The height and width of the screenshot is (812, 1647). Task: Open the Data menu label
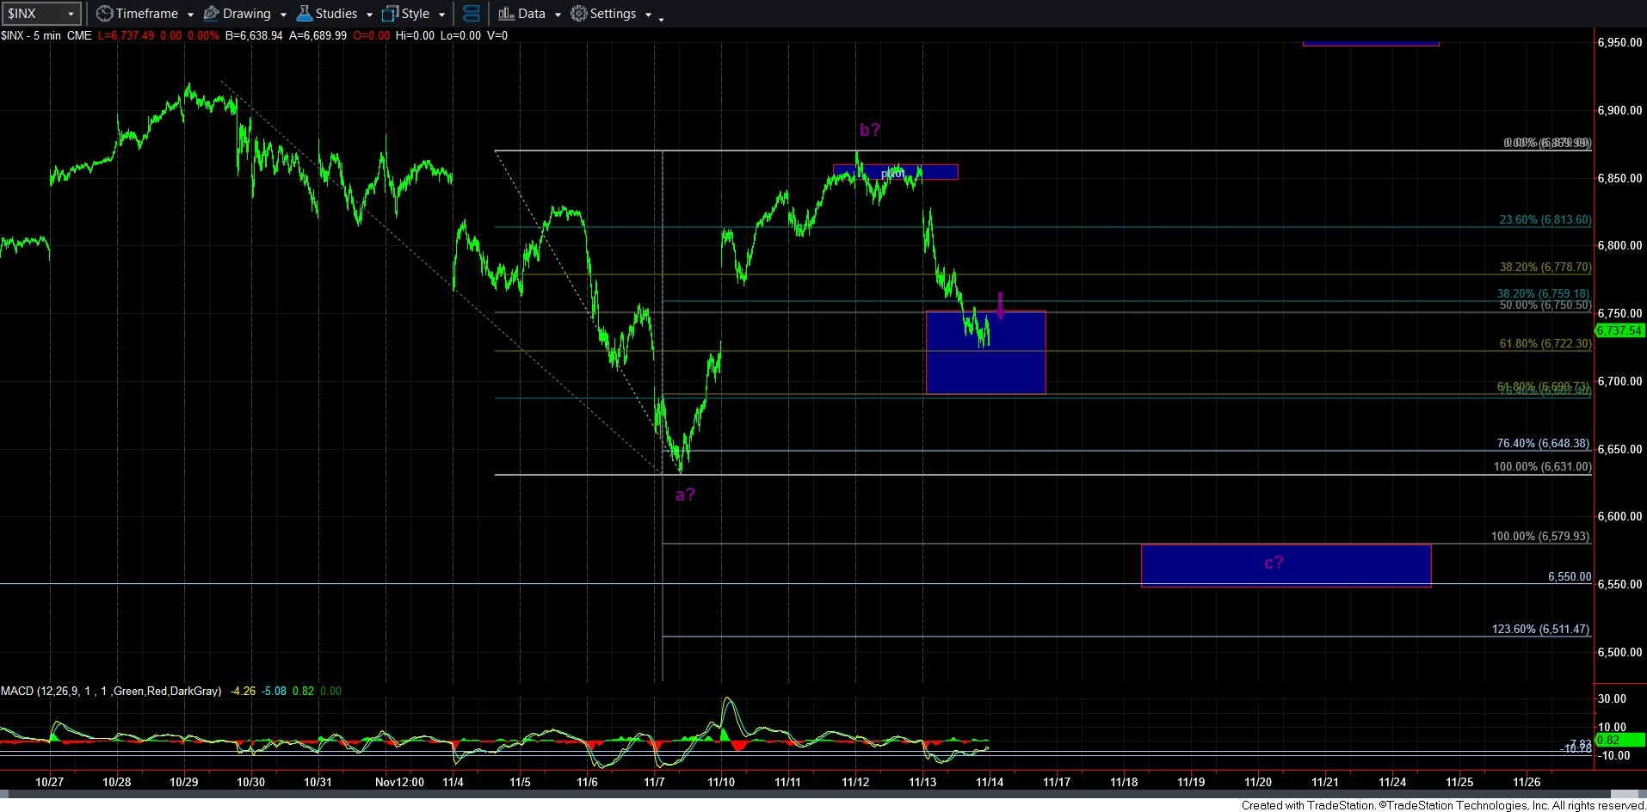point(531,14)
